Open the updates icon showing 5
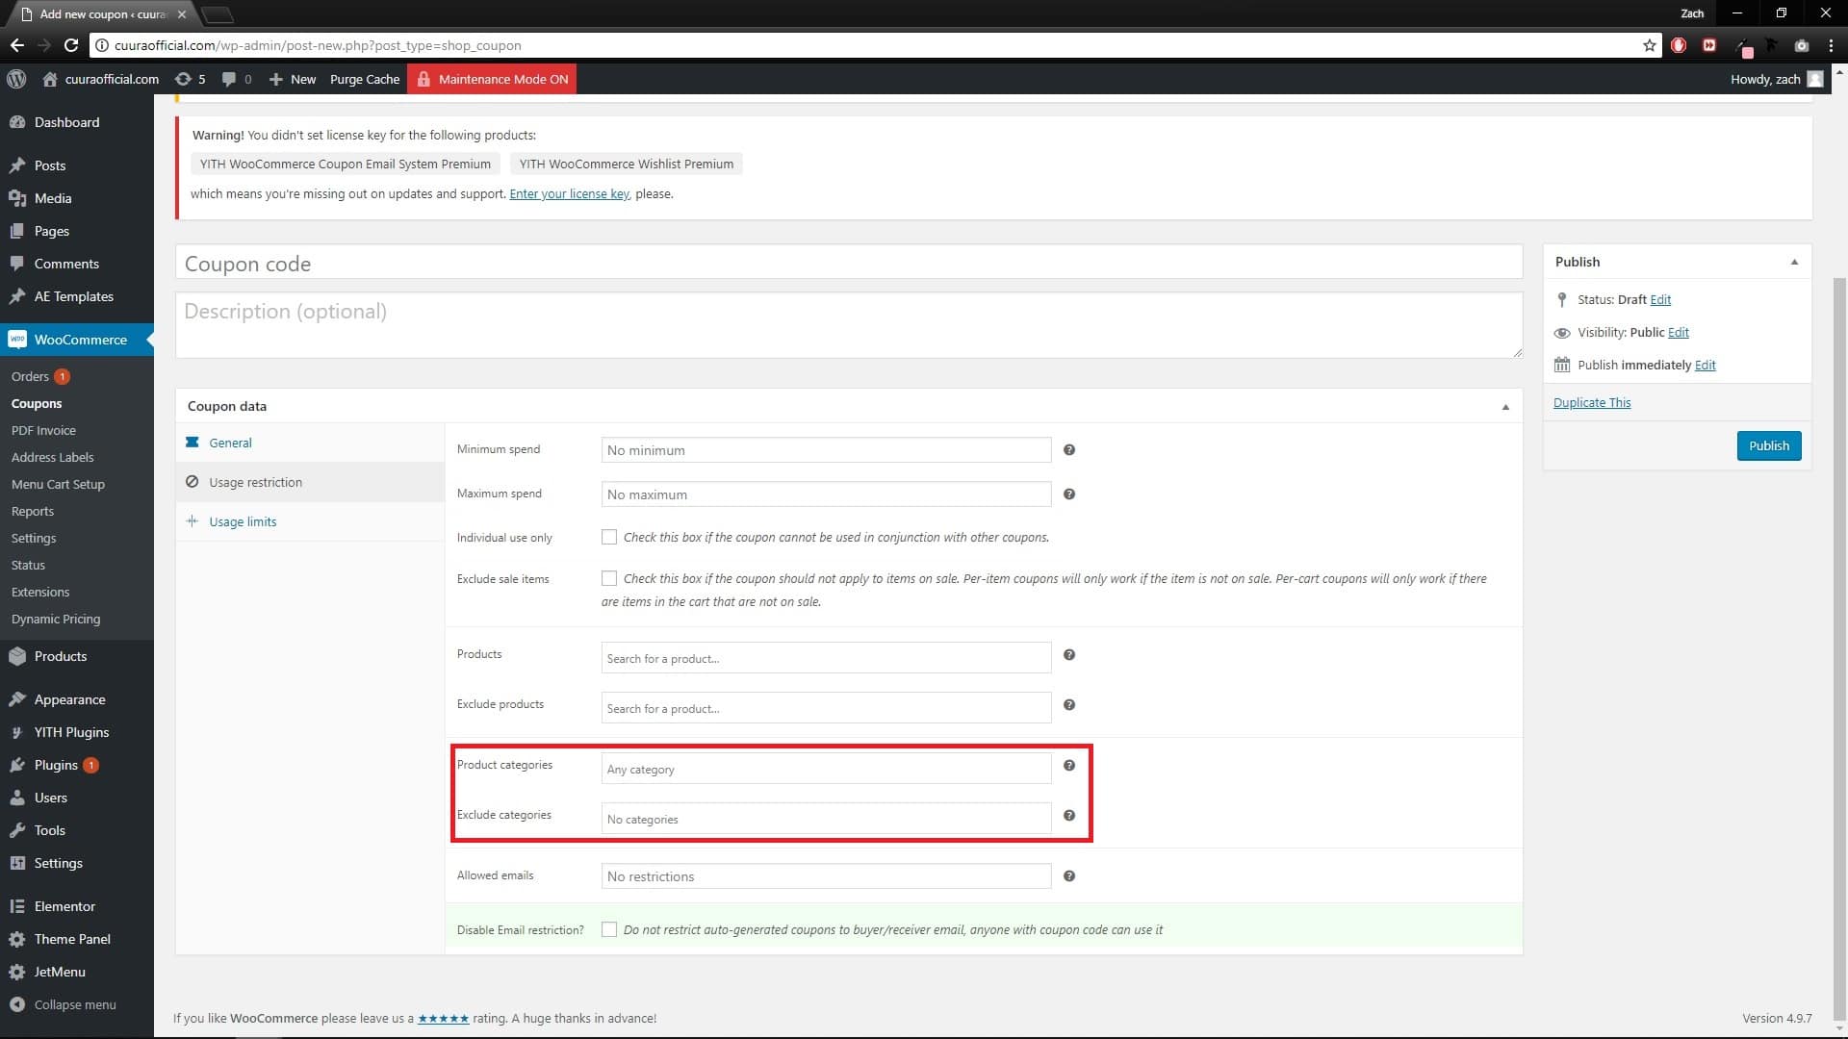1848x1039 pixels. (190, 79)
